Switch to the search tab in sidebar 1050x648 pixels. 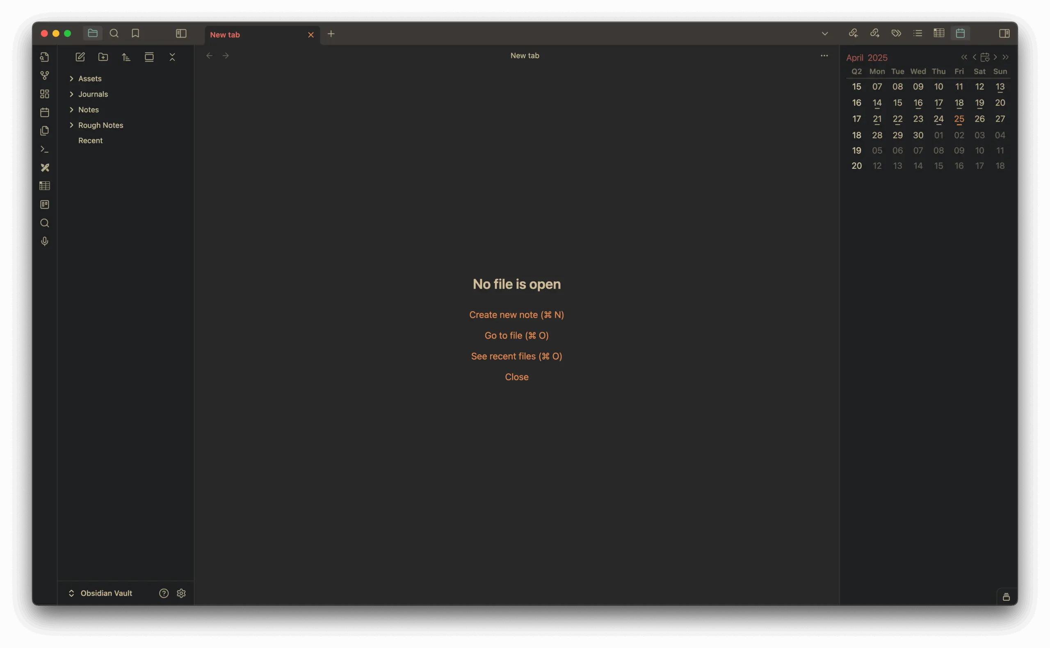[114, 34]
